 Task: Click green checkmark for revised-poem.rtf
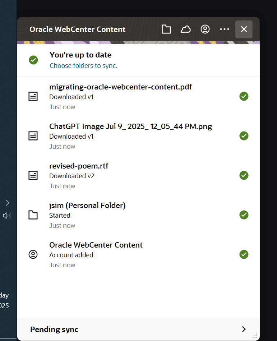click(244, 175)
